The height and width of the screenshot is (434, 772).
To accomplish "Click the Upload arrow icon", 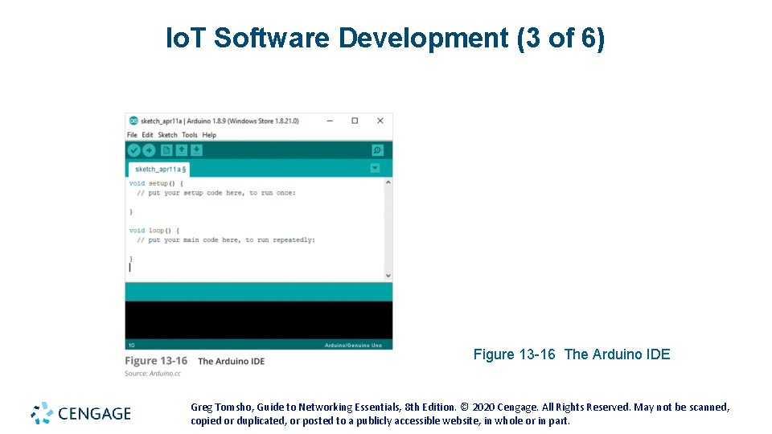I will coord(149,150).
